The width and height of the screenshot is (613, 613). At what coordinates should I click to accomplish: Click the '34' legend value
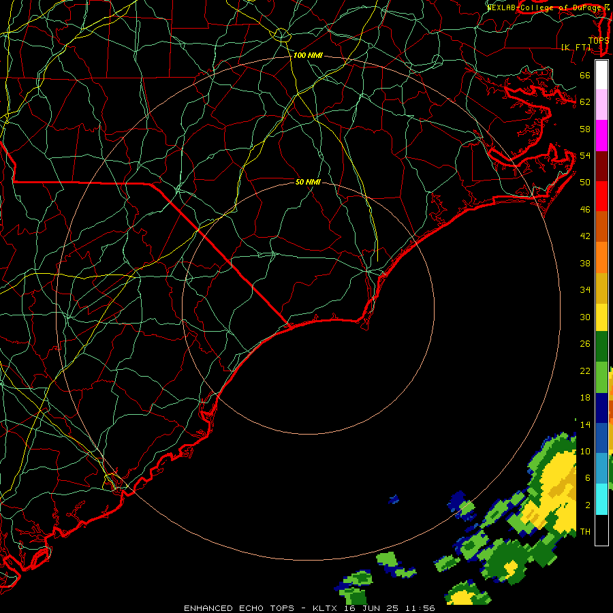point(585,290)
